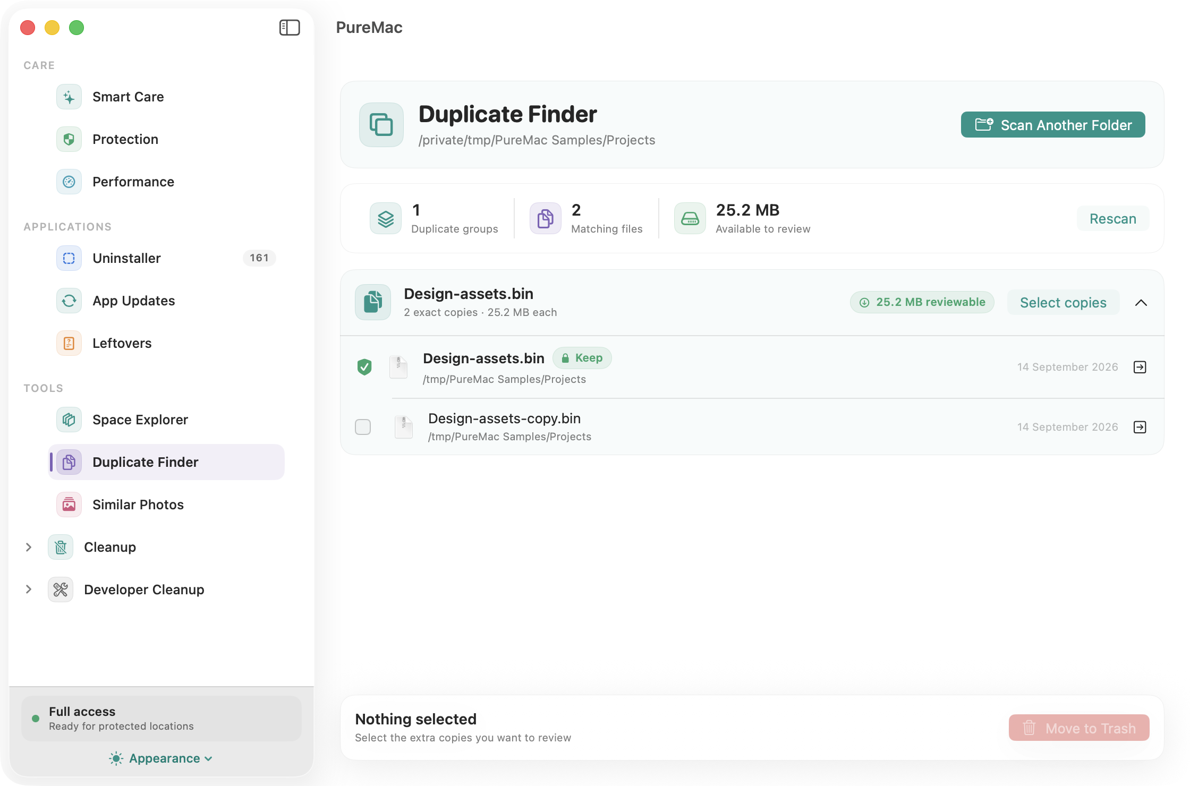
Task: Click the Smart Care sparkle icon
Action: tap(69, 97)
